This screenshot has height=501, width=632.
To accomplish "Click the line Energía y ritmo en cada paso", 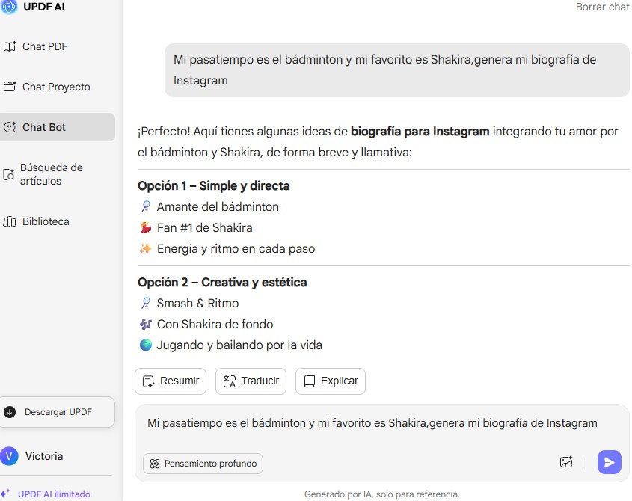I will [227, 249].
